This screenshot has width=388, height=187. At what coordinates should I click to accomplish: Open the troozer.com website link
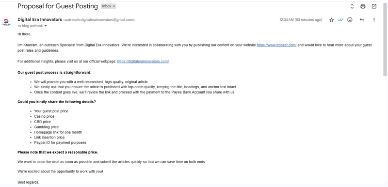(276, 45)
